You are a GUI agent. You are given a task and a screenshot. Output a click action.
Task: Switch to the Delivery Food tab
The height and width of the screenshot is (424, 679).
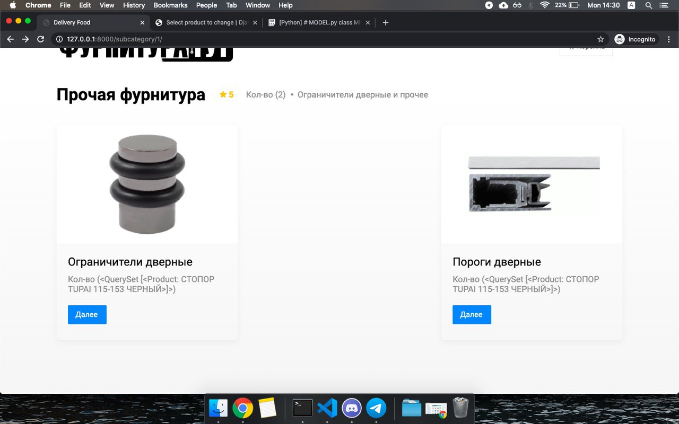93,23
